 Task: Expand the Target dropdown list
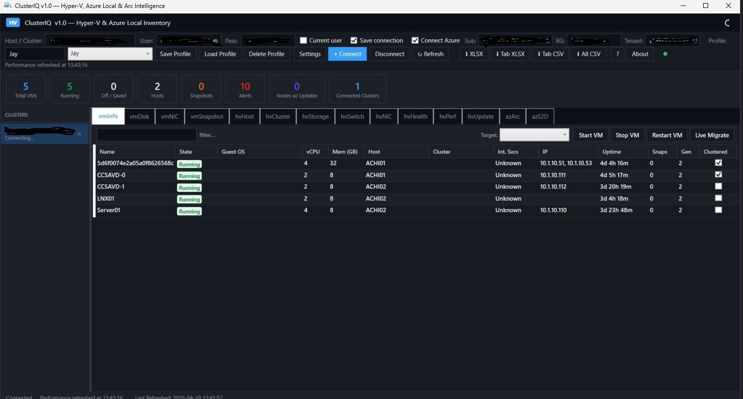coord(534,135)
